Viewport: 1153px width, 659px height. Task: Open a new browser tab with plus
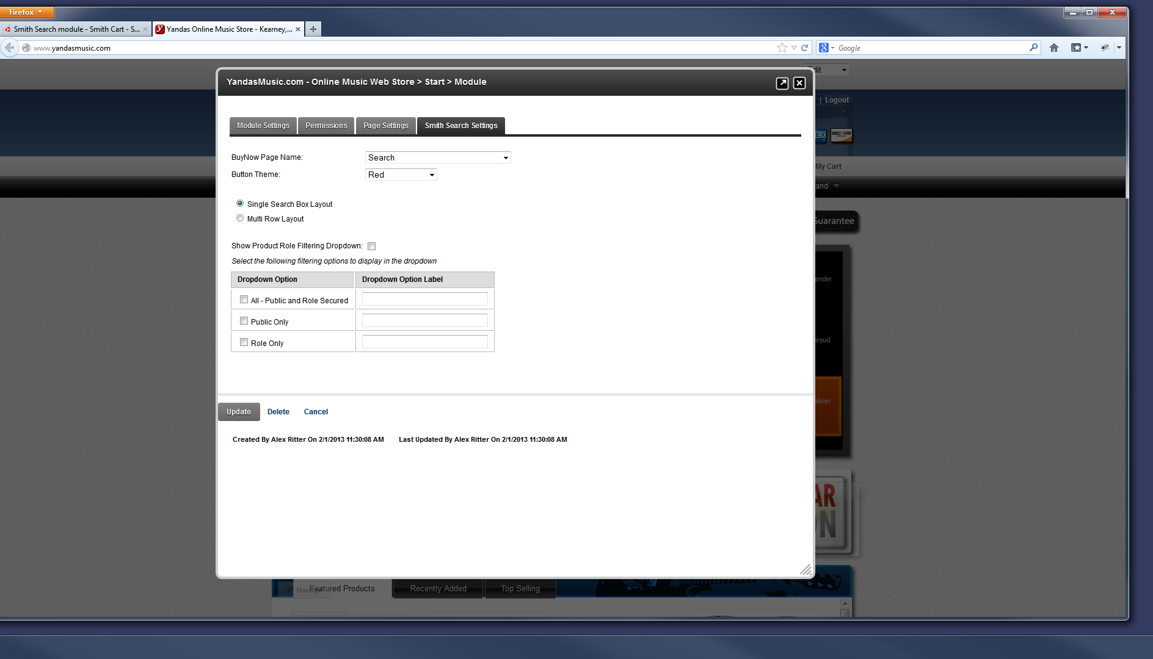pos(313,29)
